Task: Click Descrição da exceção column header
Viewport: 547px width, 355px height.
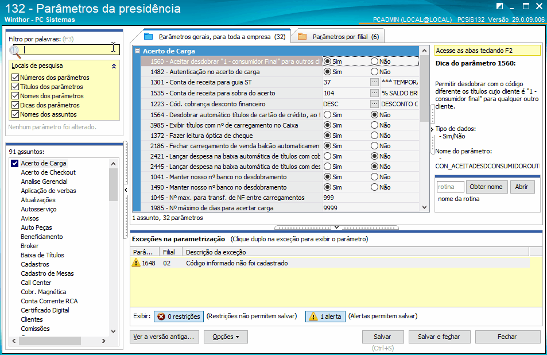Action: [x=356, y=252]
